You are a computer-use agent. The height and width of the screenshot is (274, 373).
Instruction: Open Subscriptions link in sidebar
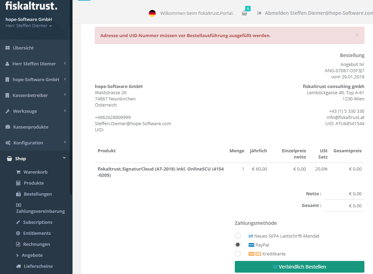(38, 222)
